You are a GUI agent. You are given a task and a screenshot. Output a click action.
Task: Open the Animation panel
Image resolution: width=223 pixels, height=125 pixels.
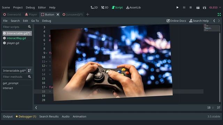79,117
